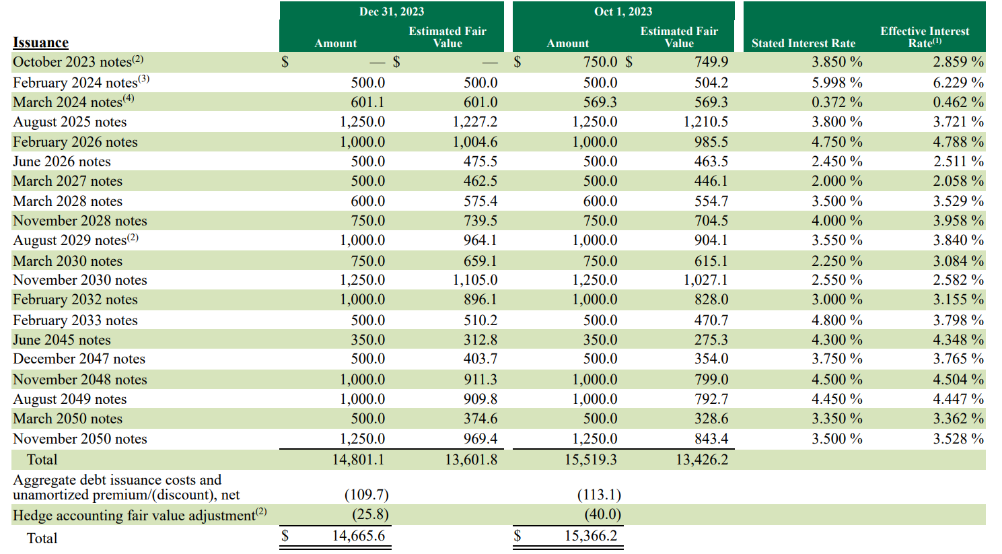
Task: Click the 'August 2029 notes' row label
Action: pyautogui.click(x=75, y=240)
